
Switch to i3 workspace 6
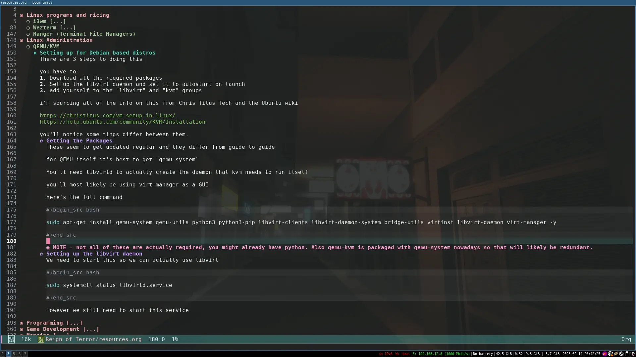pos(20,354)
